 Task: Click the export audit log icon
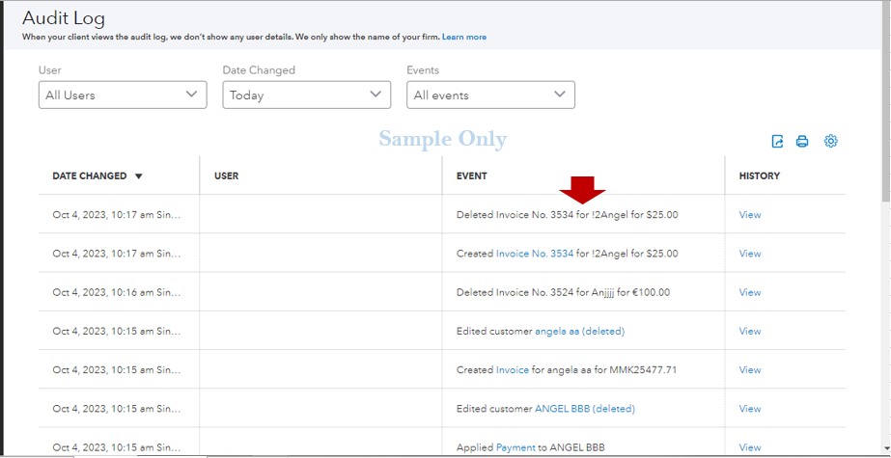[778, 142]
